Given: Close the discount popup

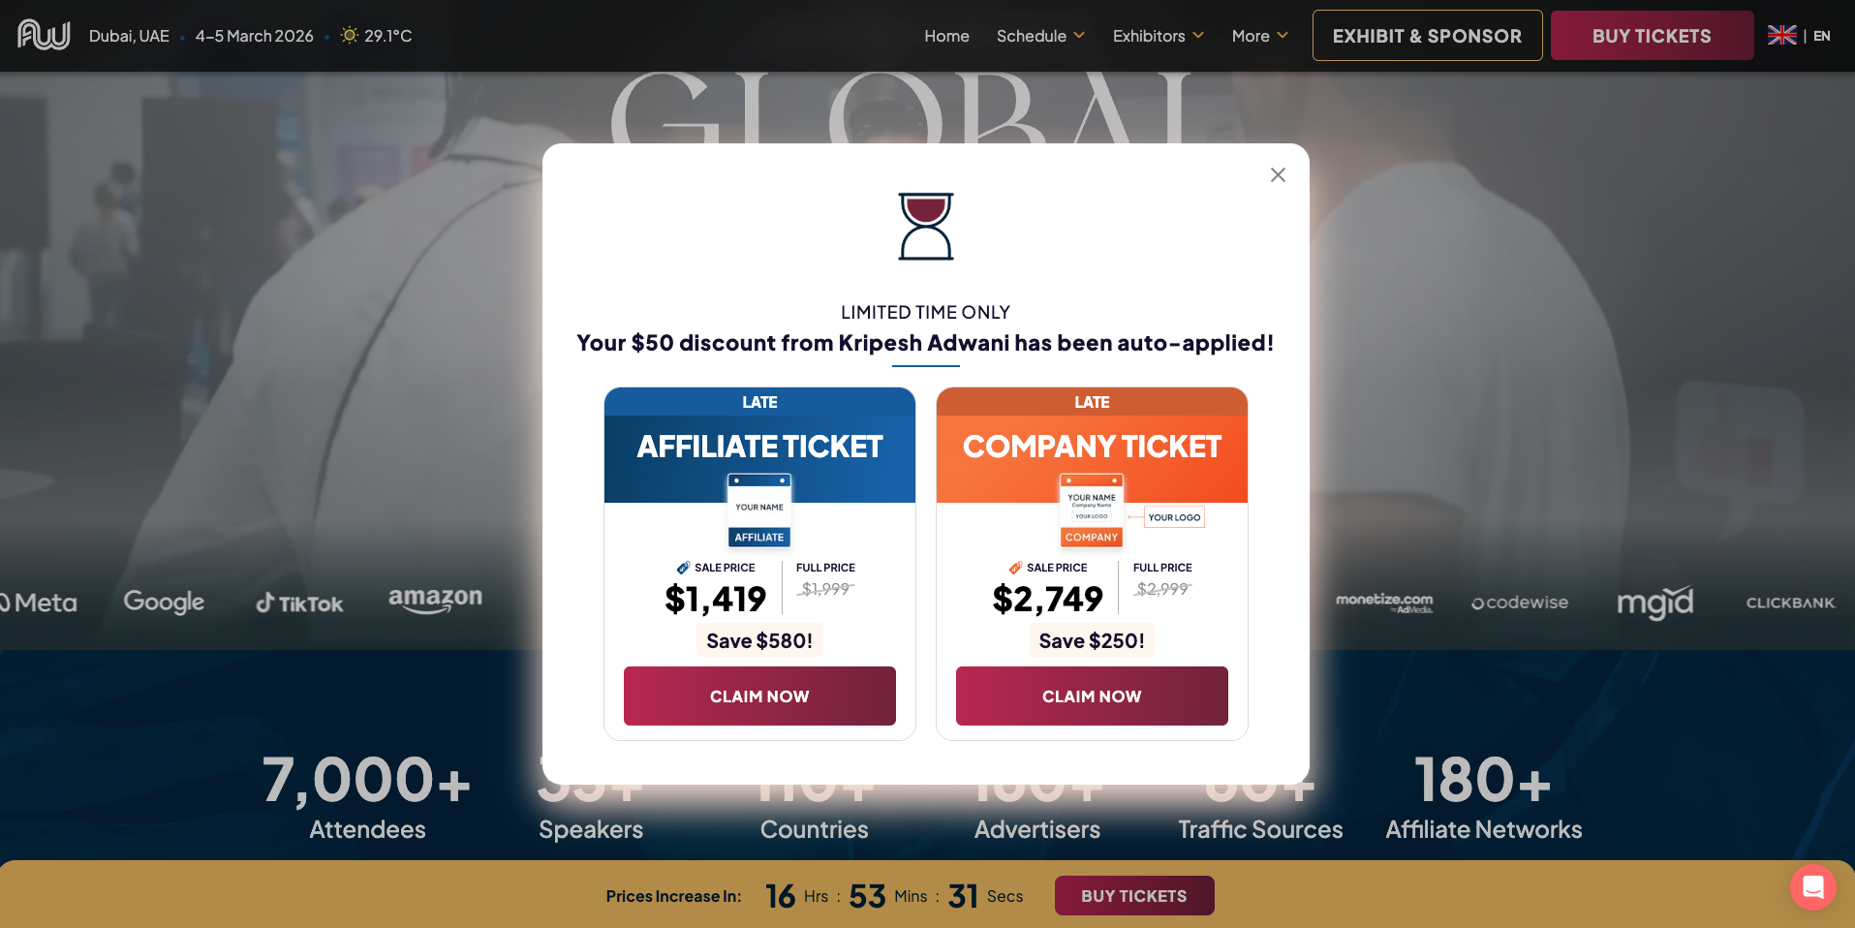Looking at the screenshot, I should pyautogui.click(x=1278, y=174).
